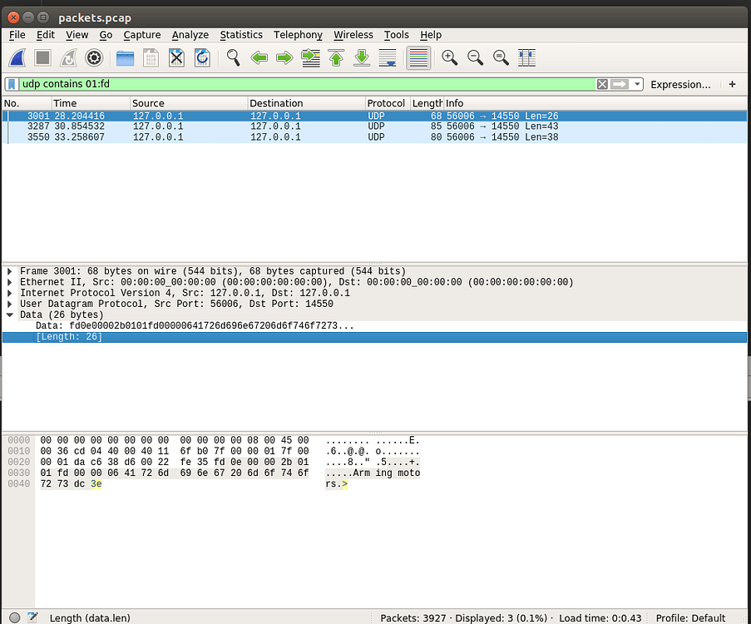Go to the last packet with down arrow
The image size is (751, 624).
tap(361, 57)
